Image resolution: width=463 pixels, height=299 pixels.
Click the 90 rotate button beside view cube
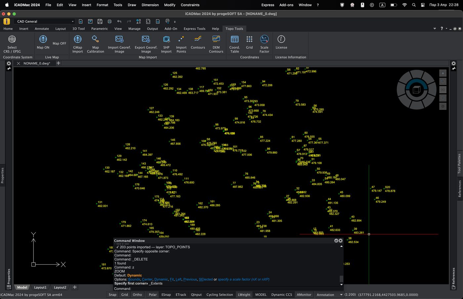[443, 90]
